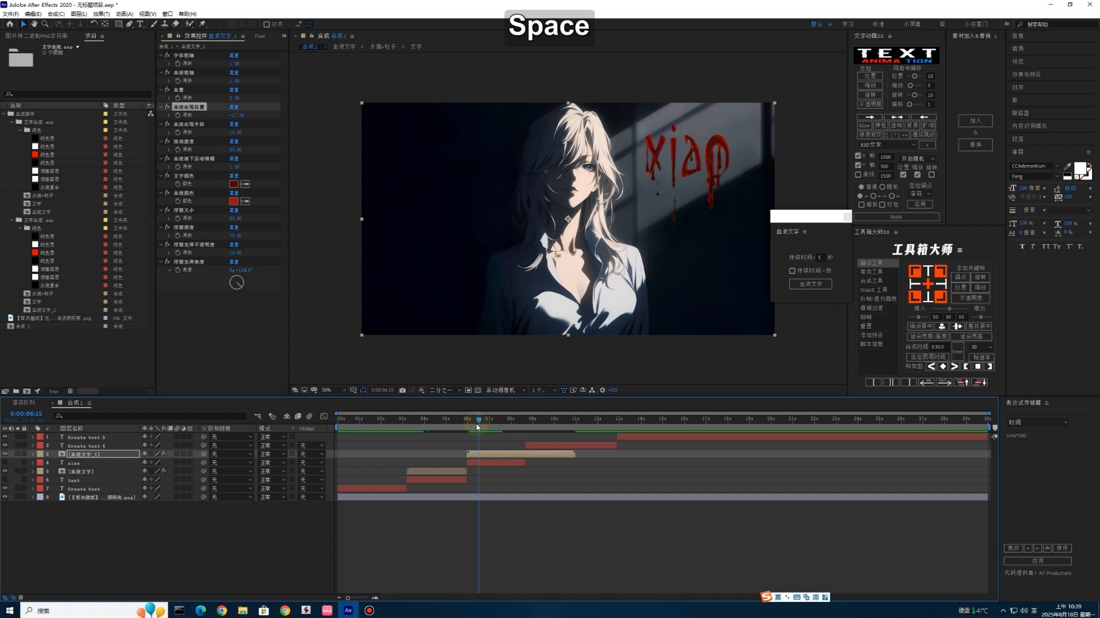Click the top-left anchor point icon in toolbox

tap(915, 271)
